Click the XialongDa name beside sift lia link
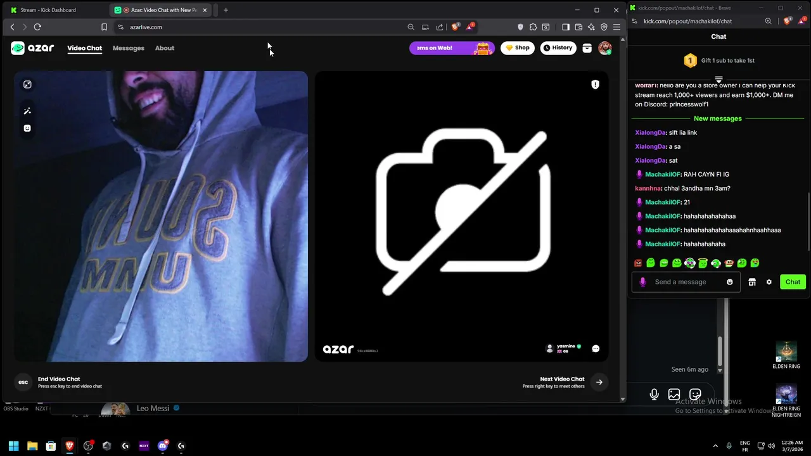Image resolution: width=811 pixels, height=456 pixels. [650, 132]
